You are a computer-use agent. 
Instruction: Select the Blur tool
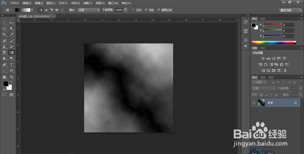[4, 58]
